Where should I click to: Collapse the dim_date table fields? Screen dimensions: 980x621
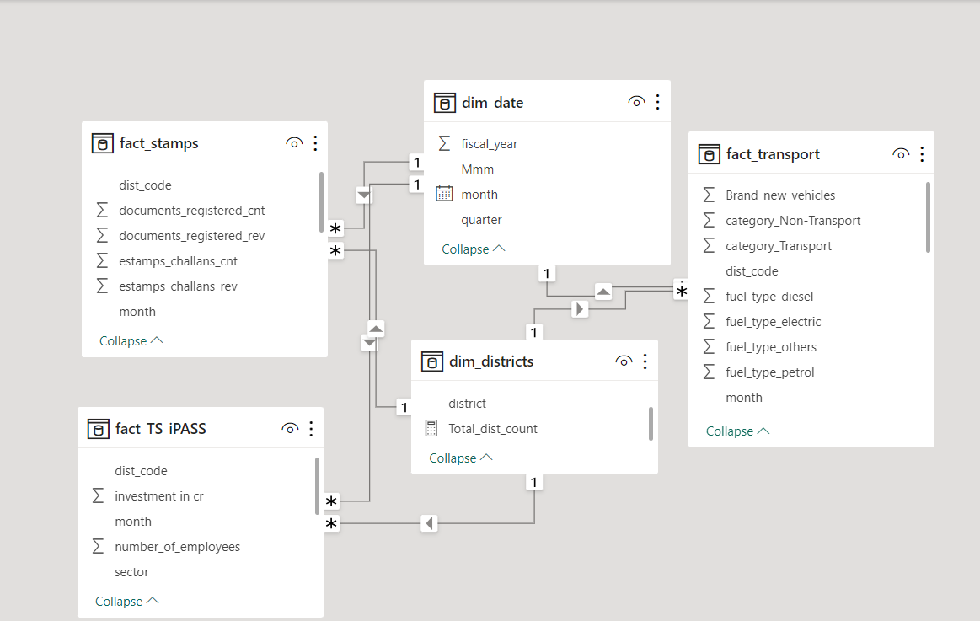[474, 249]
